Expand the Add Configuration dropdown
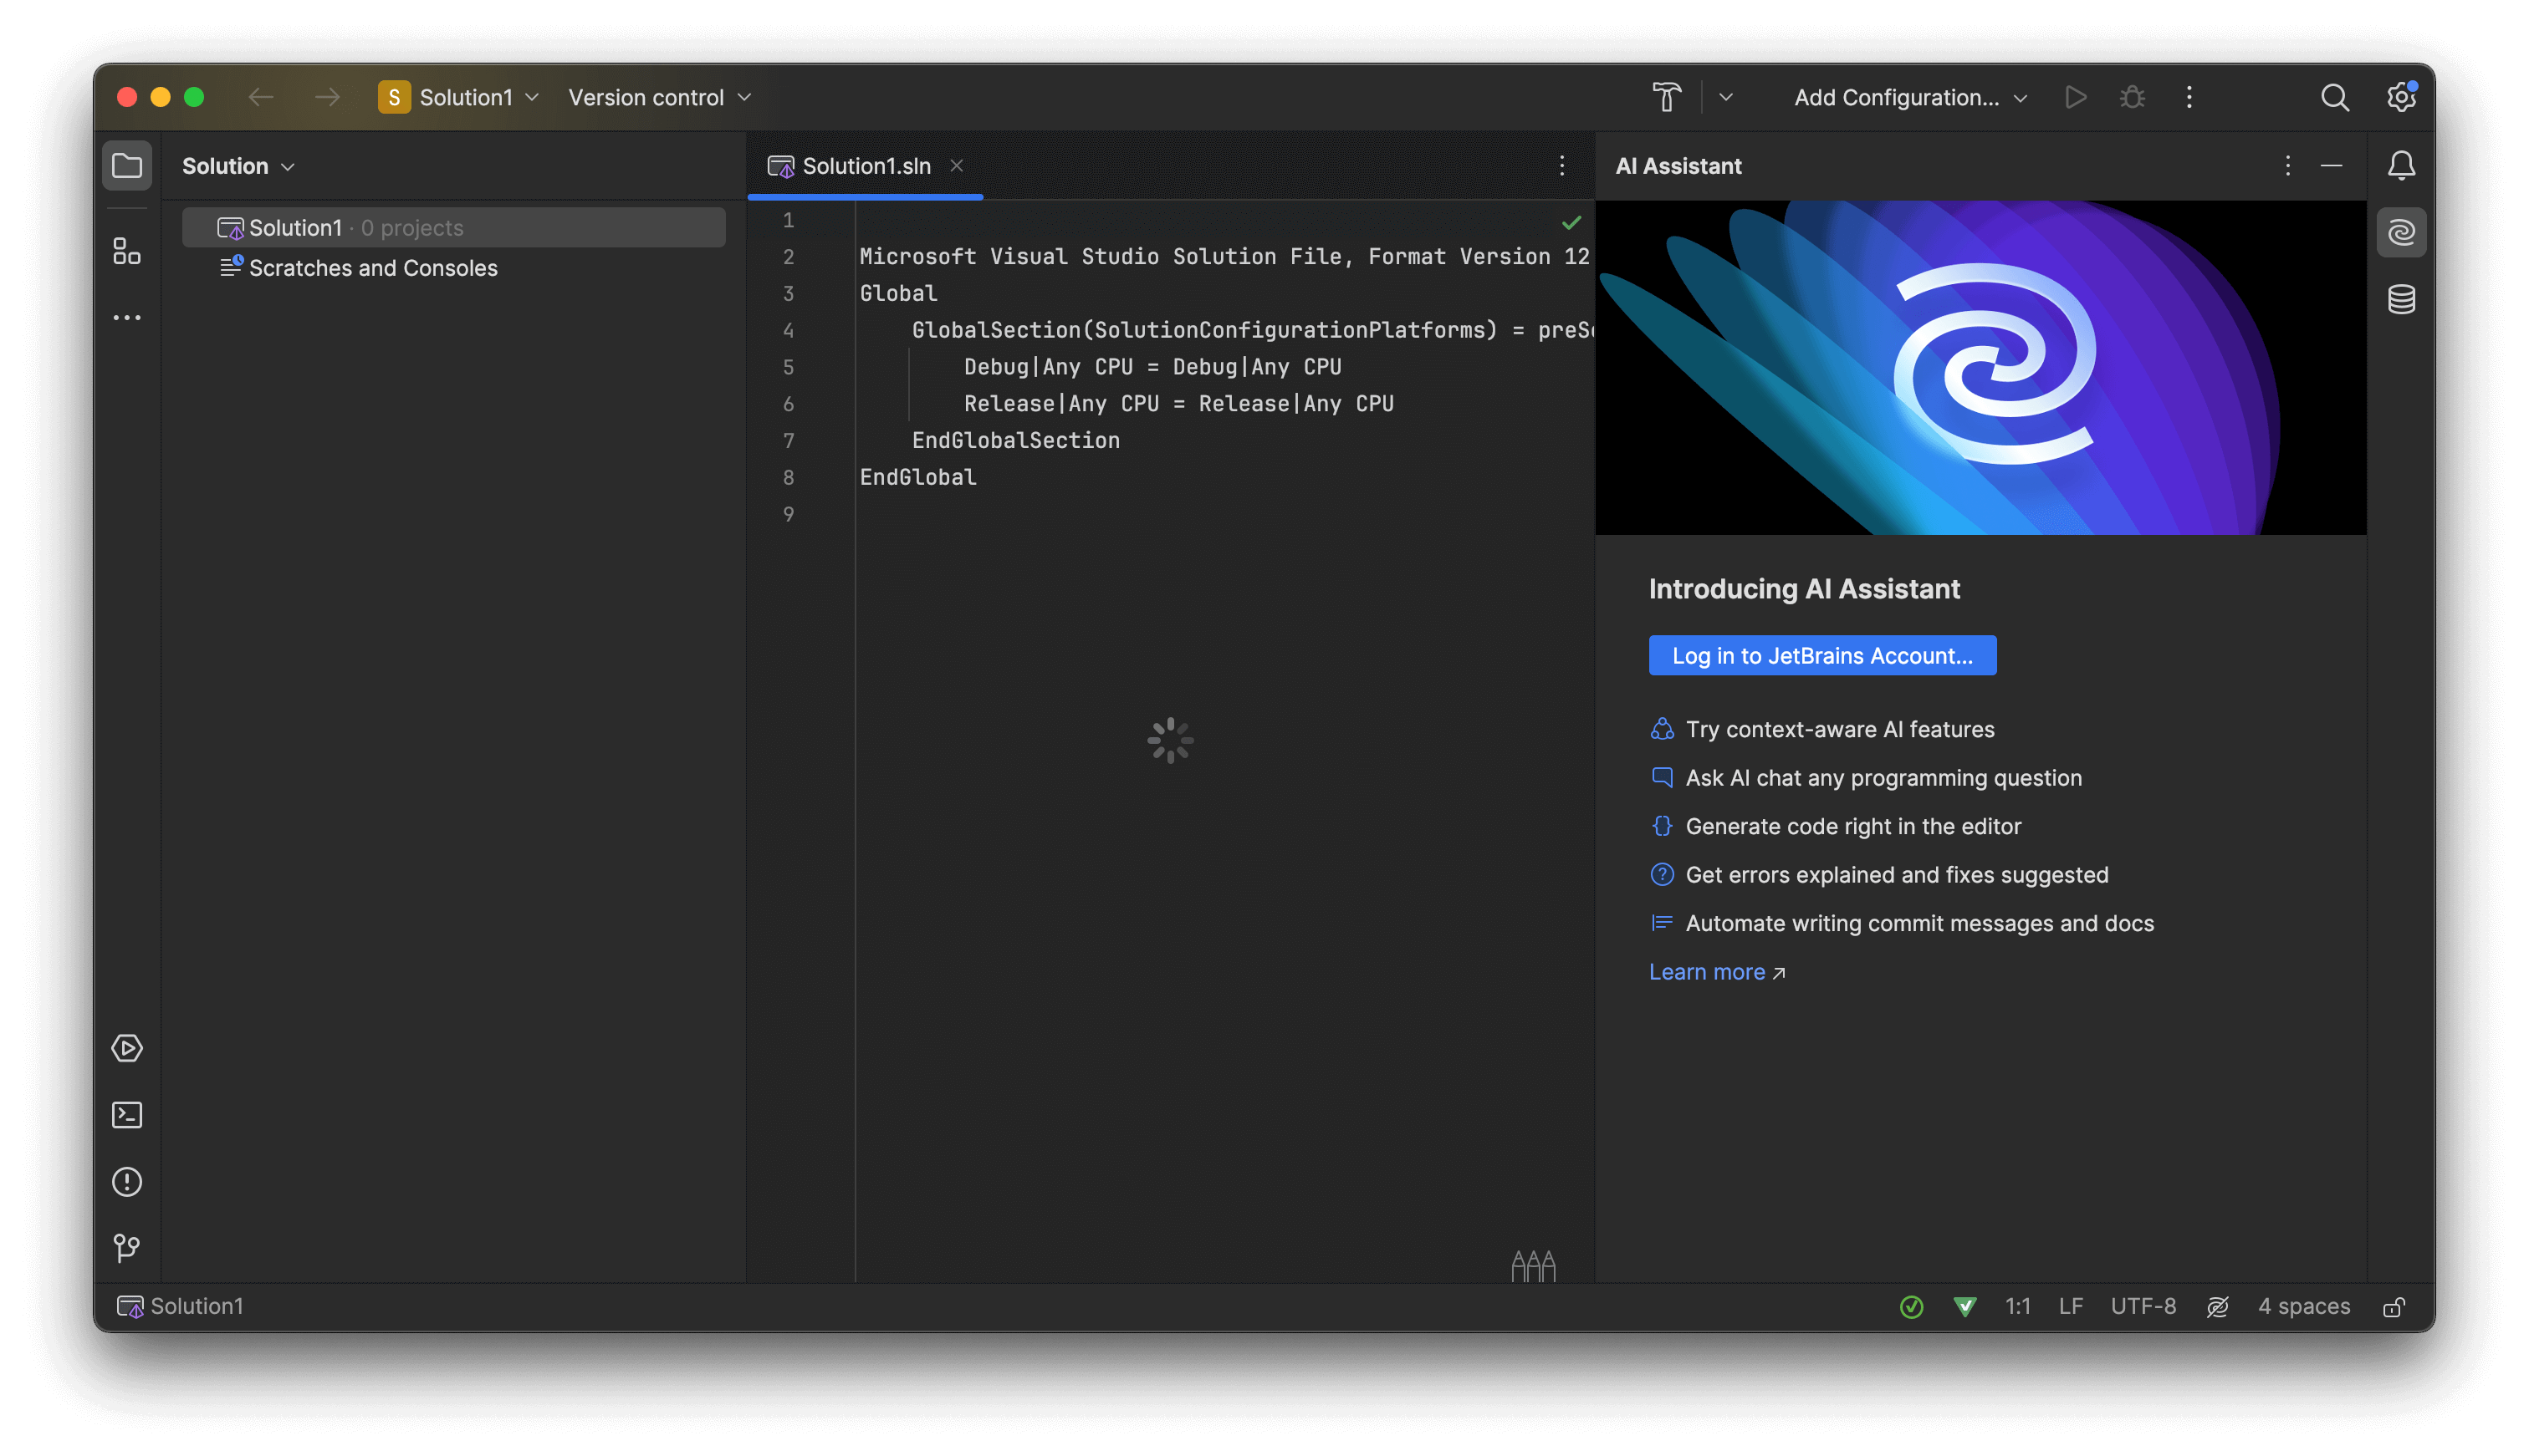The height and width of the screenshot is (1456, 2529). 1910,97
